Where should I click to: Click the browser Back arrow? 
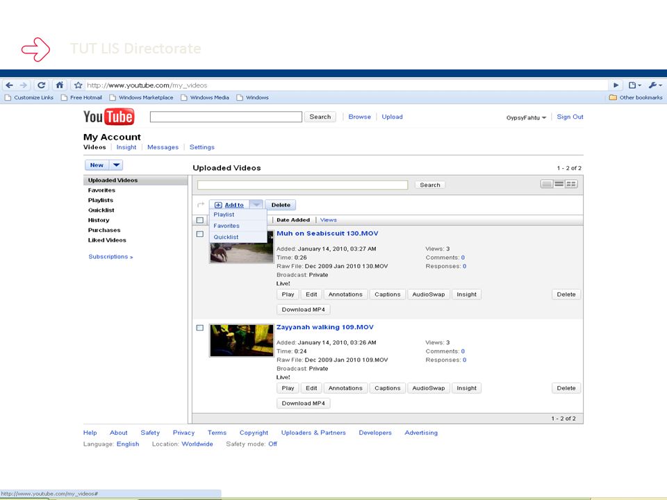pyautogui.click(x=9, y=85)
